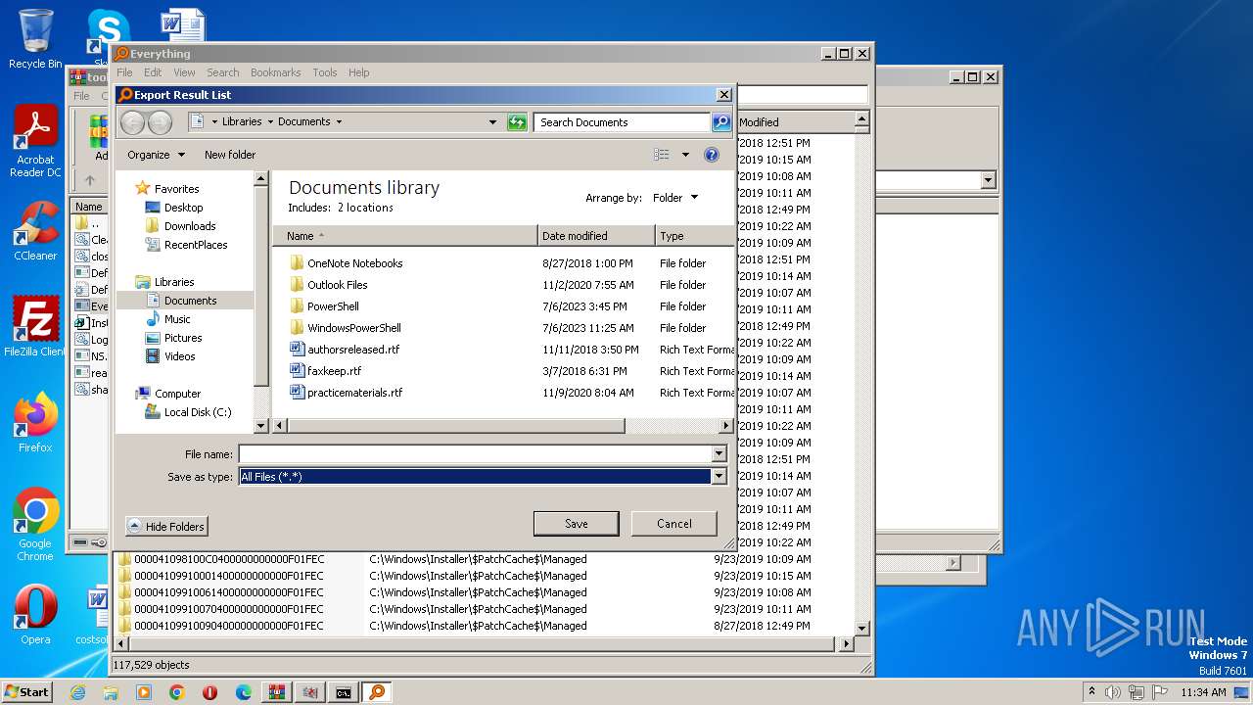Open Arrange by Folder dropdown

click(675, 198)
